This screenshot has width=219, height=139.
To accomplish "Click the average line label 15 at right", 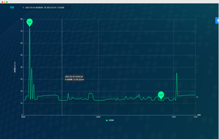I will click(197, 97).
